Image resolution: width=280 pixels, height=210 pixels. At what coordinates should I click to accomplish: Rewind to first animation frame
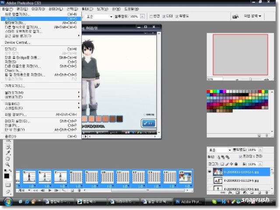[x=35, y=191]
